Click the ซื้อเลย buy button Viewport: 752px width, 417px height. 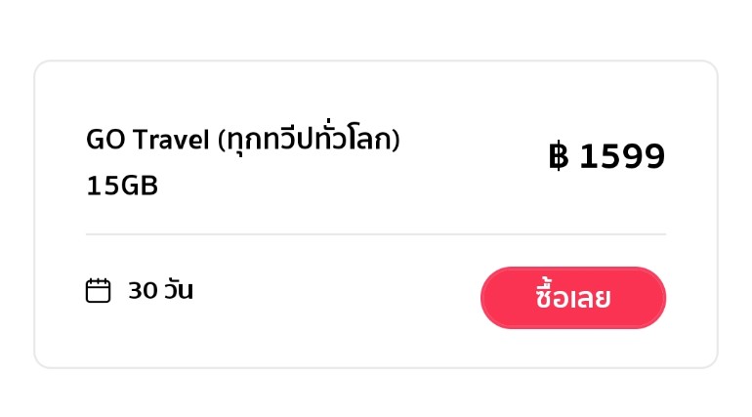coord(573,298)
